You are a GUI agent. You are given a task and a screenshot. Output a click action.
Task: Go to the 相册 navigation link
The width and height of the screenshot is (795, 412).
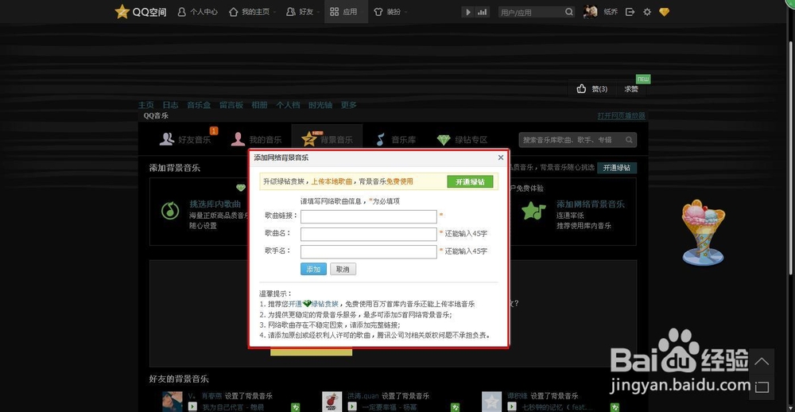click(260, 105)
